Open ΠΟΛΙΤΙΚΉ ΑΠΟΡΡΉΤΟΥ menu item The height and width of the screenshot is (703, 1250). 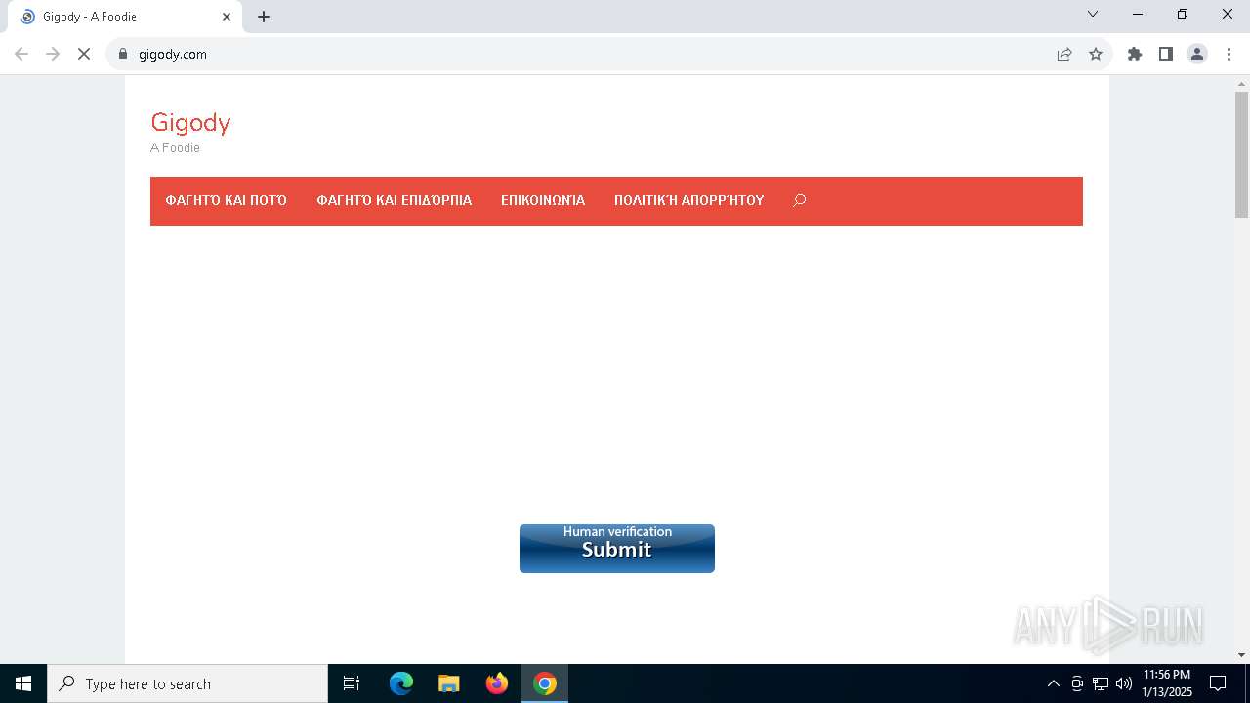(688, 200)
